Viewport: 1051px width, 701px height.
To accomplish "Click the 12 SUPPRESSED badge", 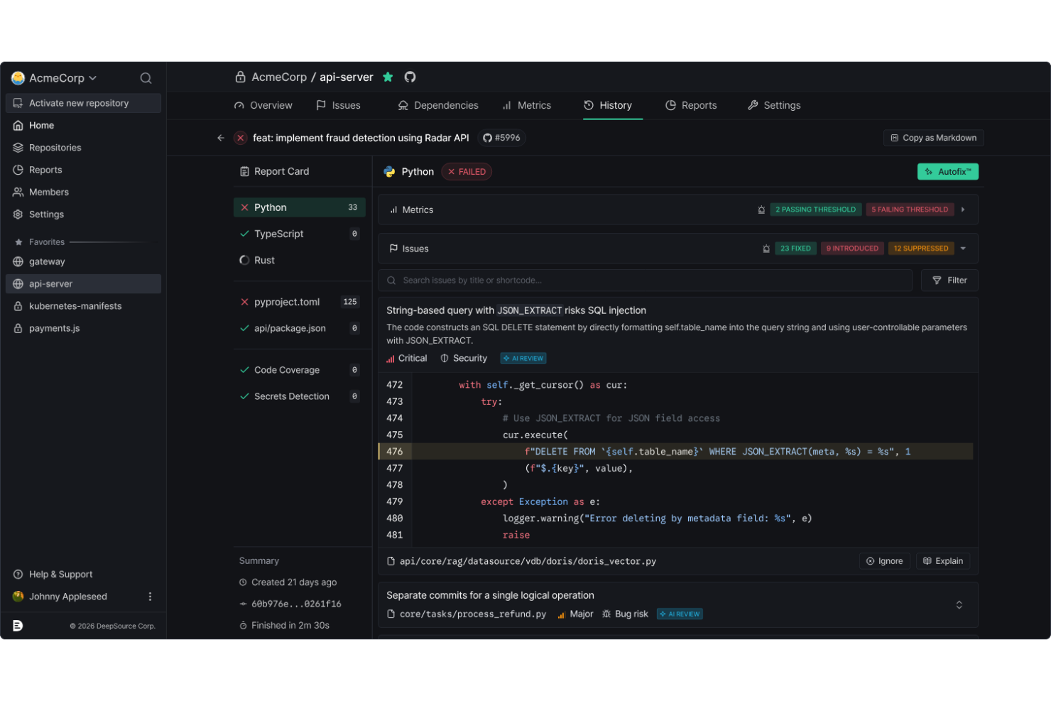I will click(x=921, y=249).
